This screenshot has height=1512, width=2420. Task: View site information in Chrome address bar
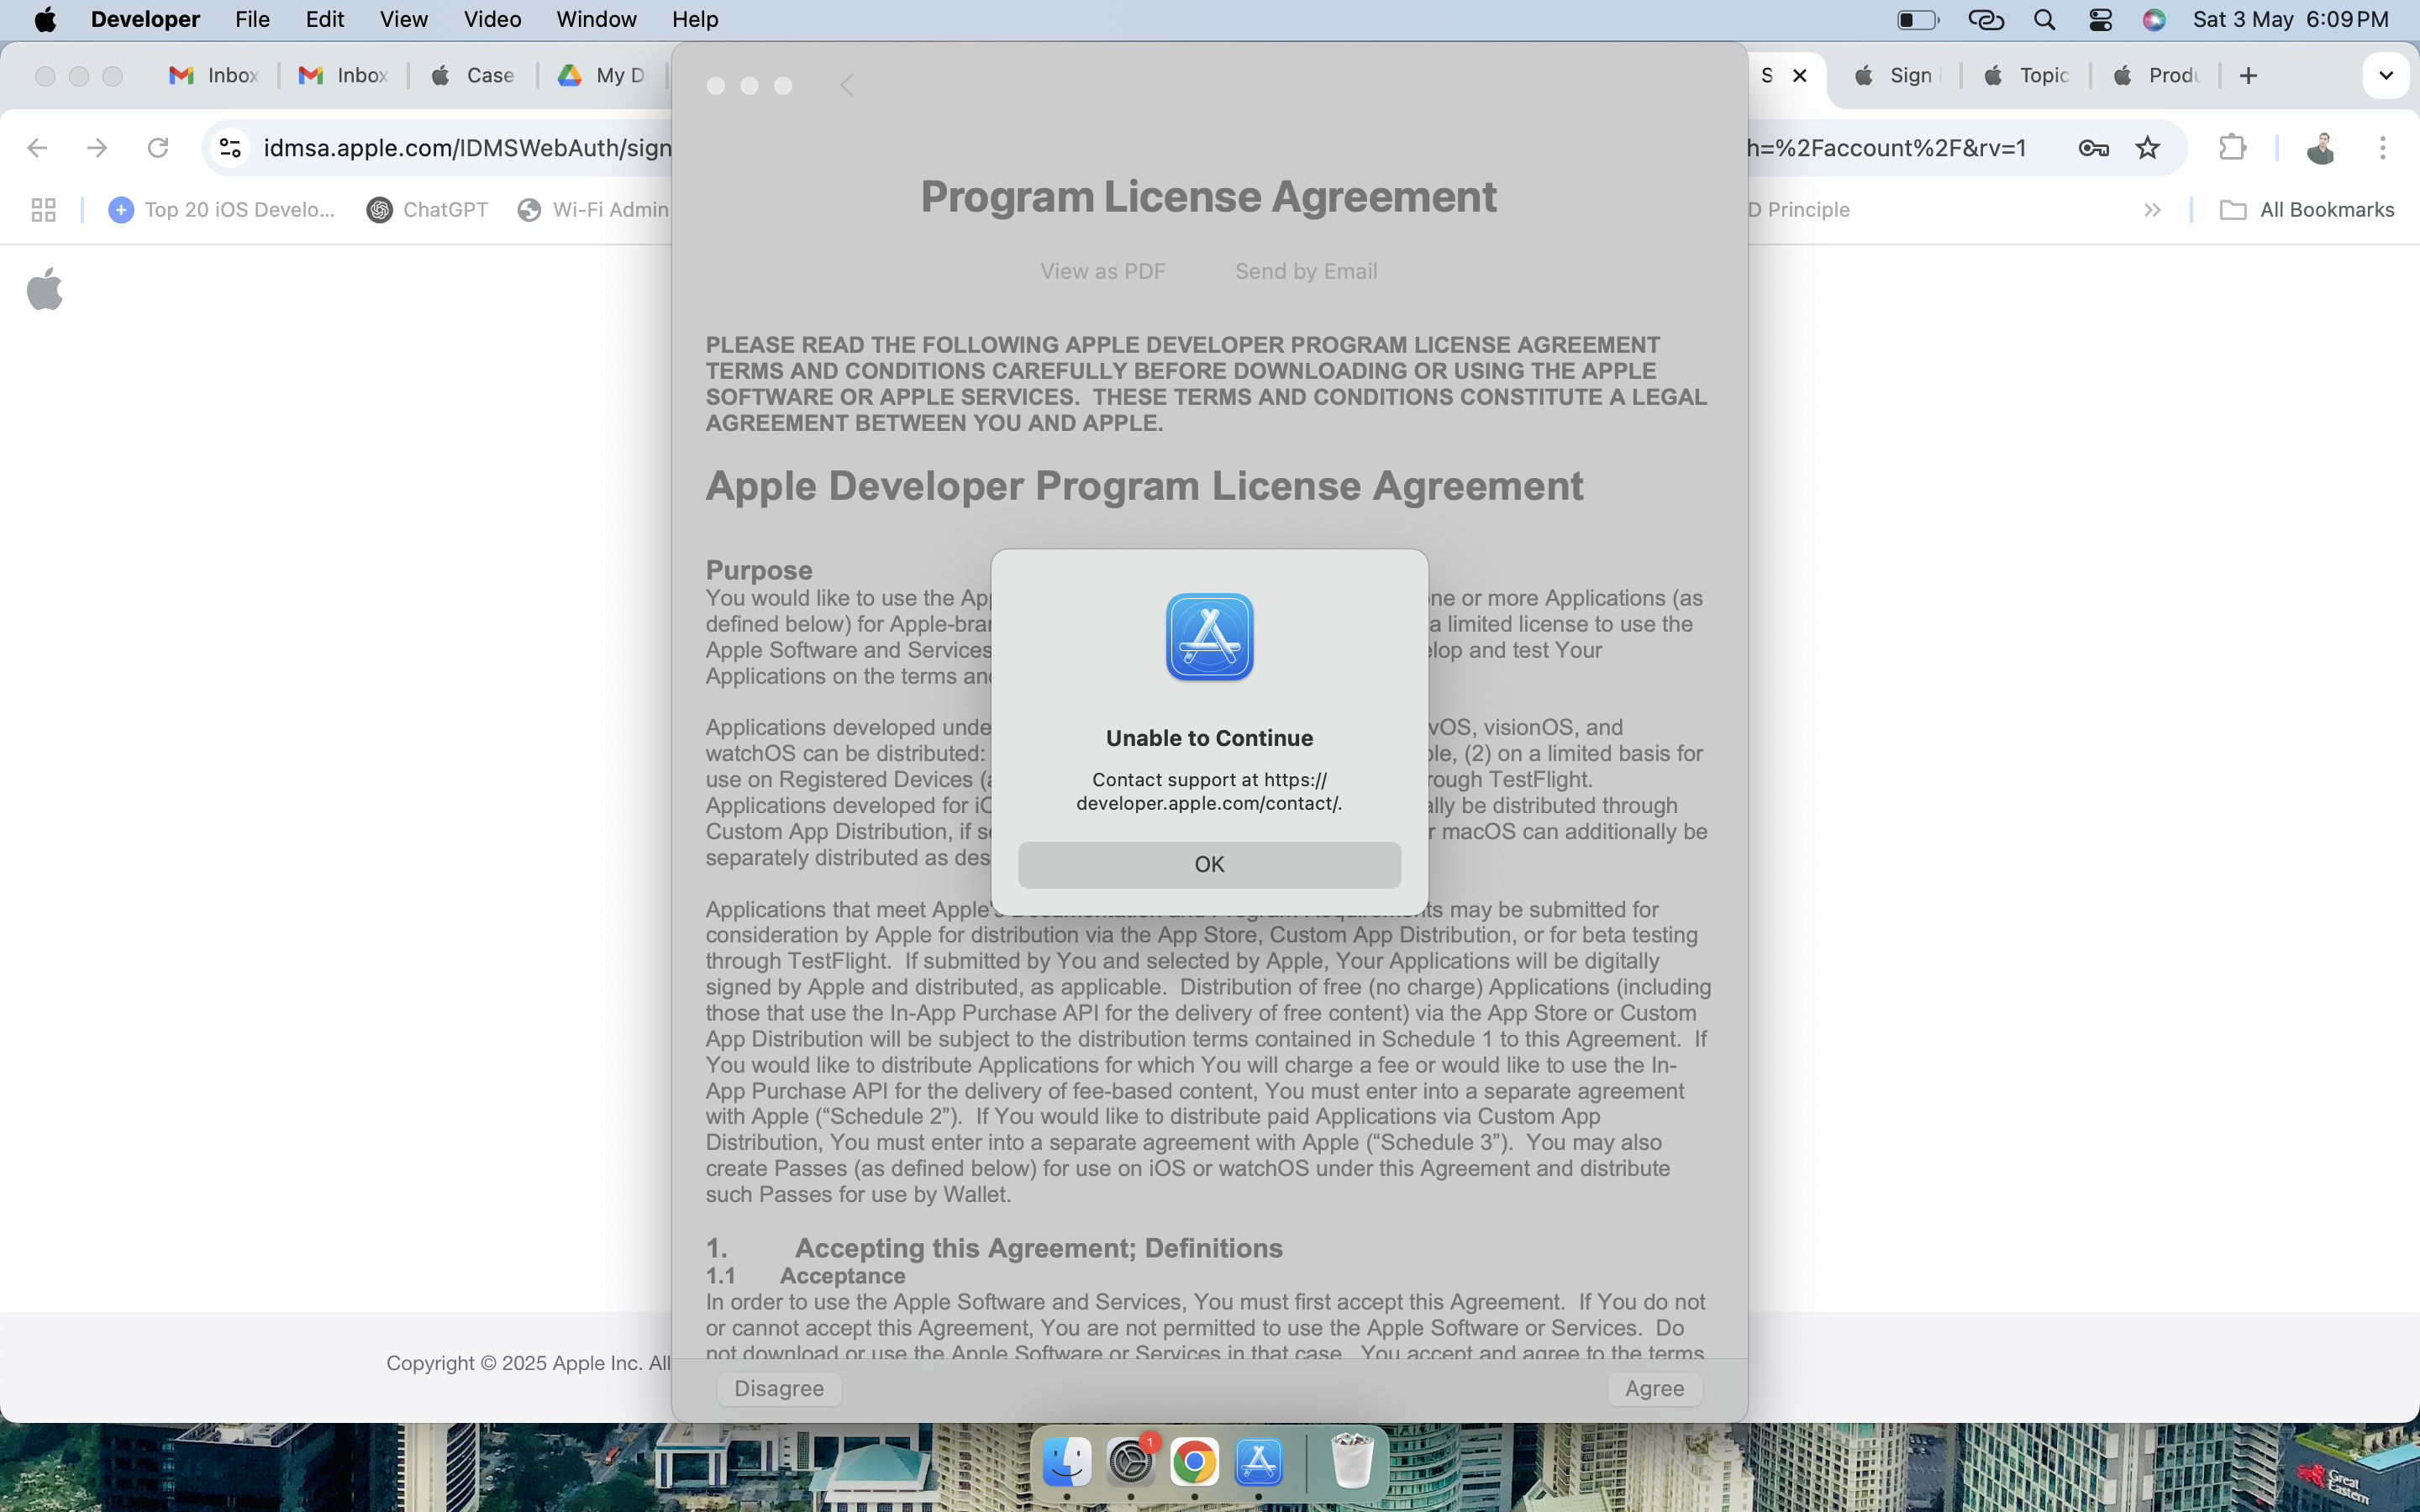pos(230,148)
